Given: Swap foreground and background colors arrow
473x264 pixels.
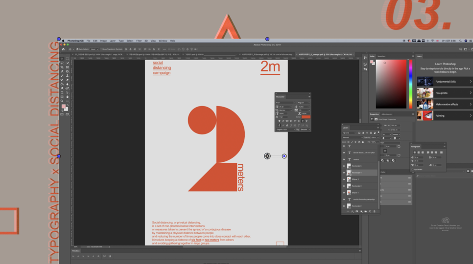Looking at the screenshot, I should (x=68, y=105).
